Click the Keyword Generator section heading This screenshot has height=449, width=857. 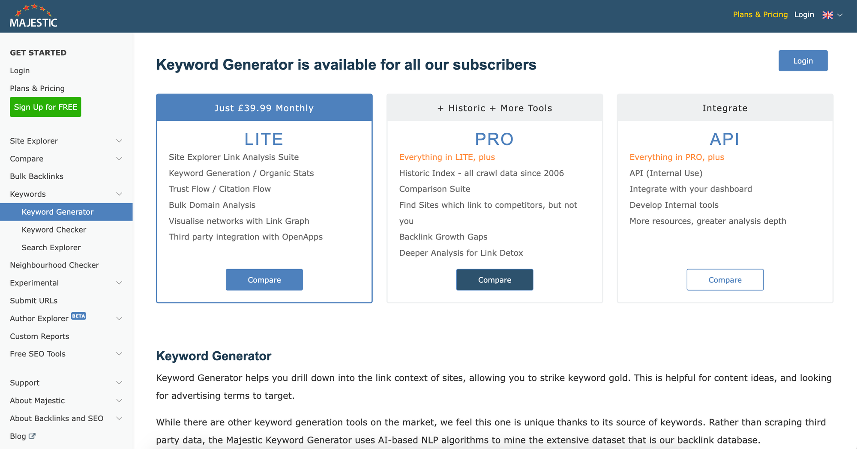click(x=214, y=356)
